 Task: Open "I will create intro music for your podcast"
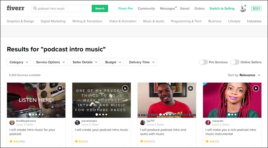32,132
